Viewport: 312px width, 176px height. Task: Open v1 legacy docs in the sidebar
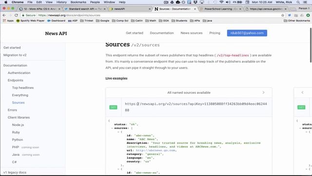(x=15, y=172)
